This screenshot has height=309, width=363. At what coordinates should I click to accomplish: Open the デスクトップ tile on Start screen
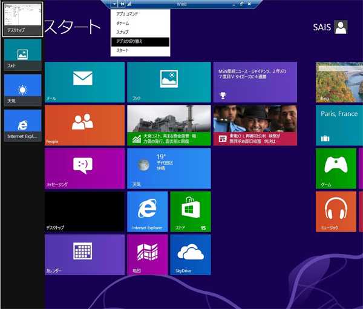click(x=85, y=211)
